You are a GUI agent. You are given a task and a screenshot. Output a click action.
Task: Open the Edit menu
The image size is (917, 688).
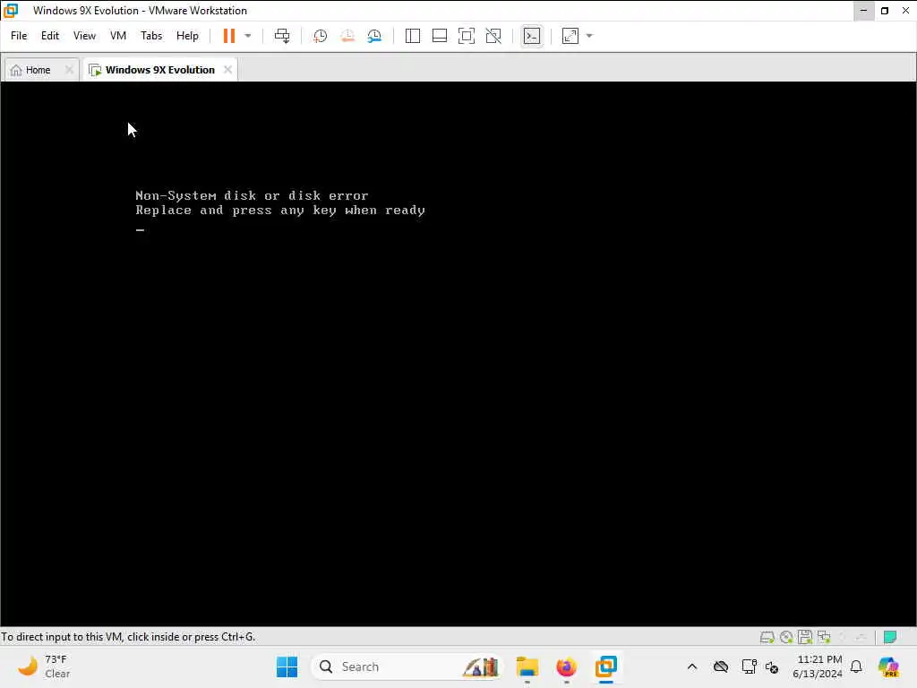coord(50,36)
